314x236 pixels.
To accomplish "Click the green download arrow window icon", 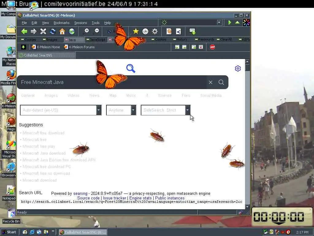I will point(193,31).
